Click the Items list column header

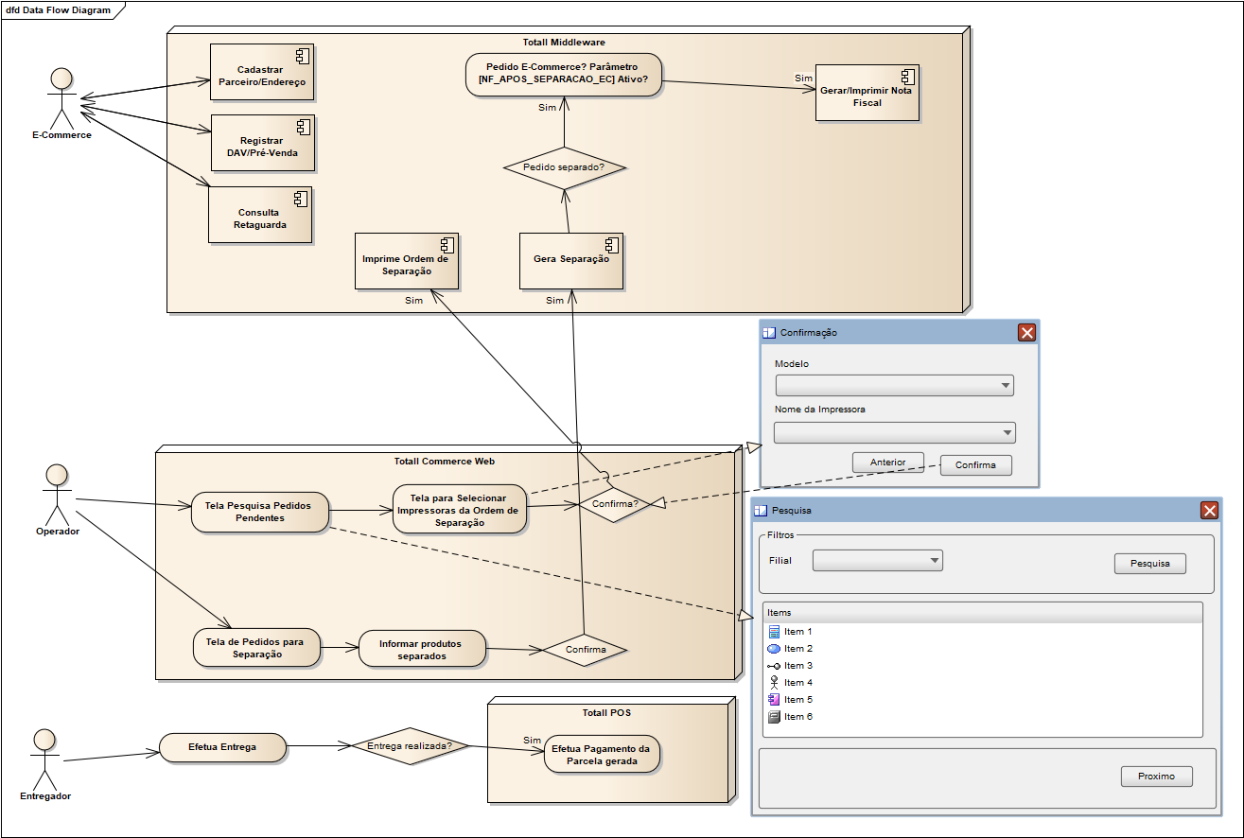[982, 613]
